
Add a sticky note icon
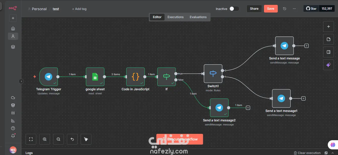pos(329,40)
